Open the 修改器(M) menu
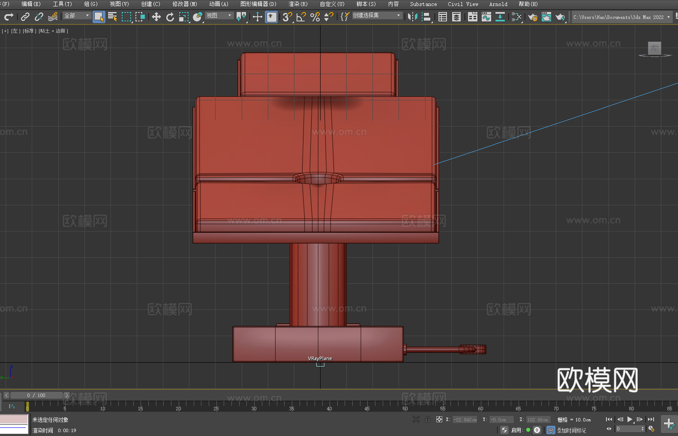 click(185, 4)
